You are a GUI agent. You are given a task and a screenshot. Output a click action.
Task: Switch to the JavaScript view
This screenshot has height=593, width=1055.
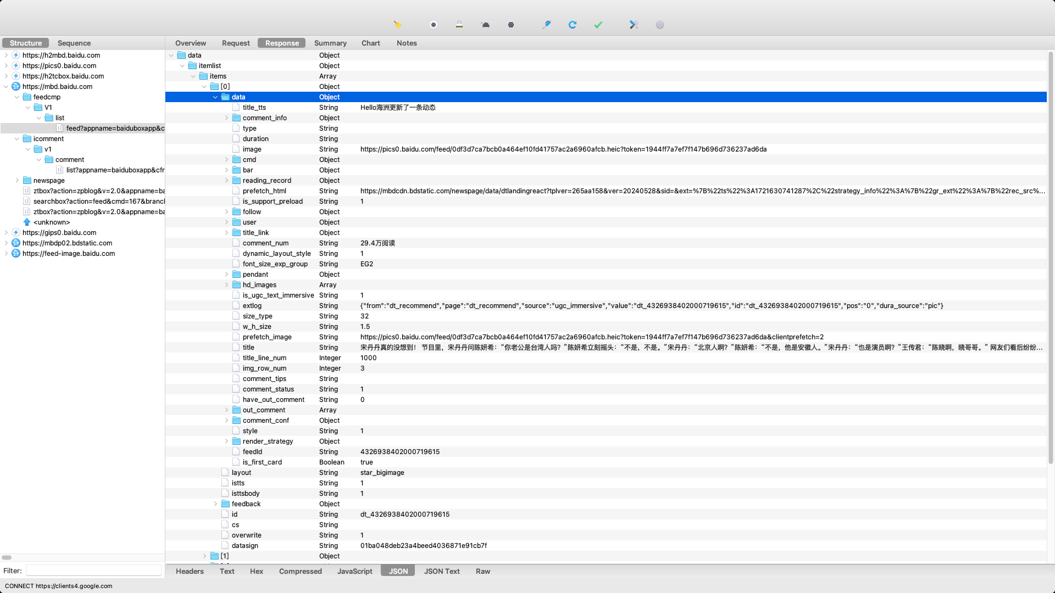click(355, 571)
